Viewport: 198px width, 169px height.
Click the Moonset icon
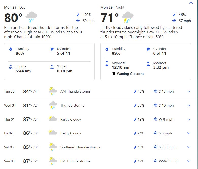pos(148,63)
